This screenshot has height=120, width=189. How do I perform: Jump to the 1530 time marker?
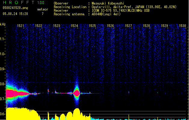click(182, 26)
